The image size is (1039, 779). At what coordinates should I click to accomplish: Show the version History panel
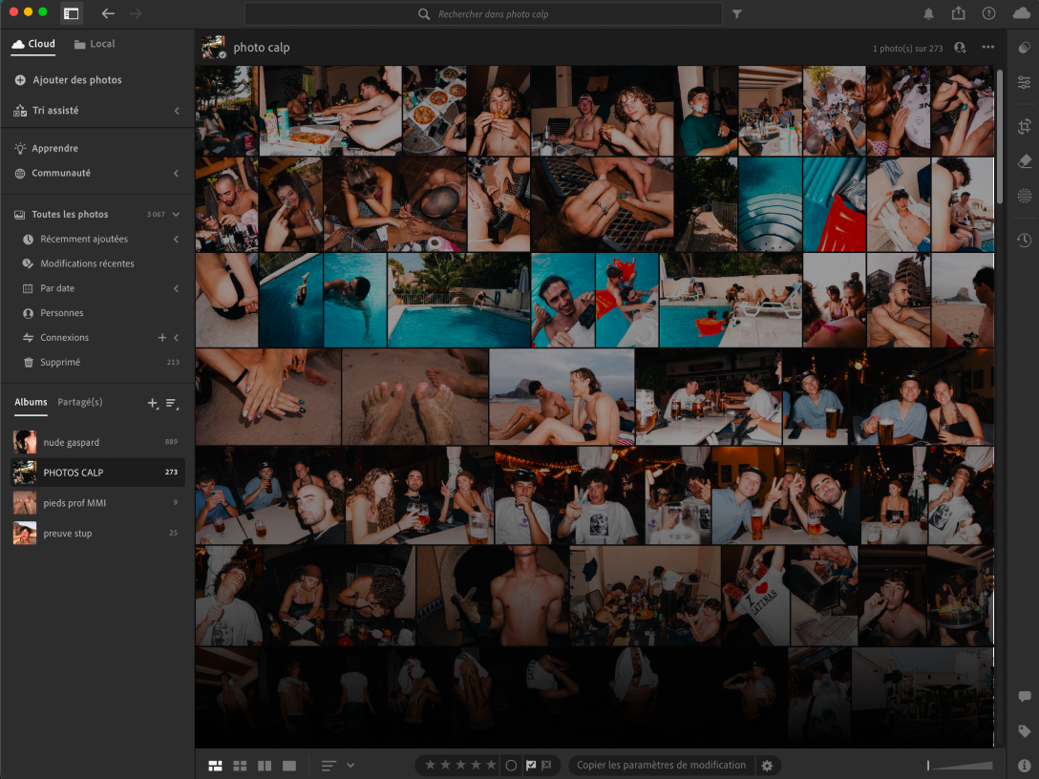1024,240
